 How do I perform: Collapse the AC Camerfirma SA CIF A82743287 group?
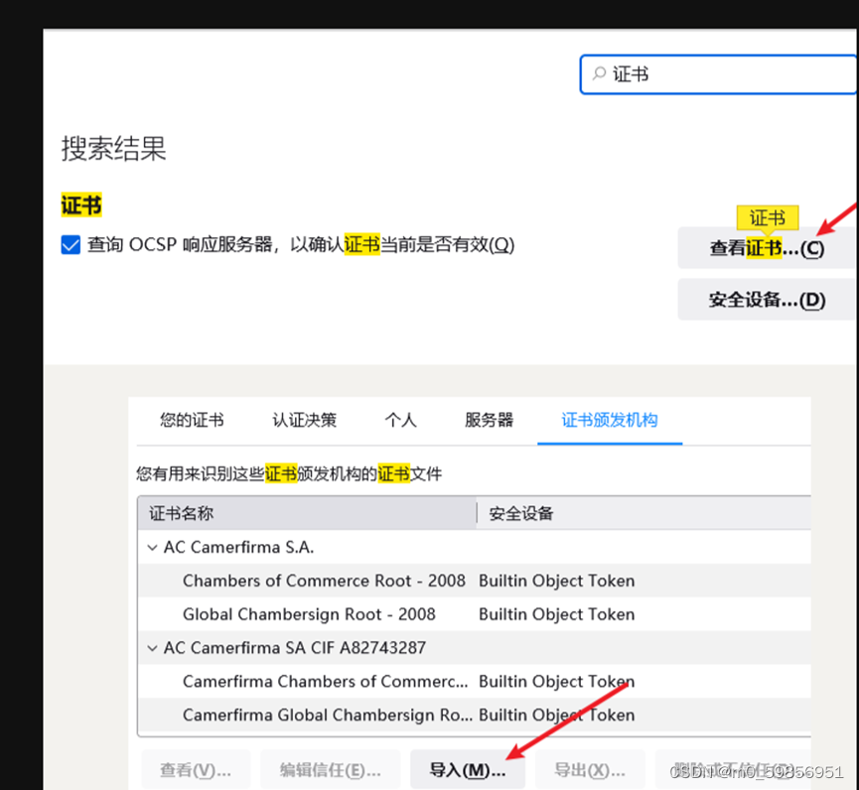click(153, 647)
